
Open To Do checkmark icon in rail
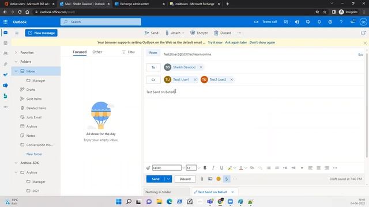[x=5, y=75]
